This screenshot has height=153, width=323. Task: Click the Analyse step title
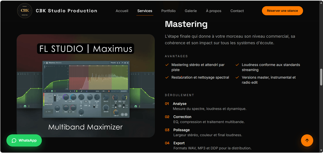click(180, 104)
